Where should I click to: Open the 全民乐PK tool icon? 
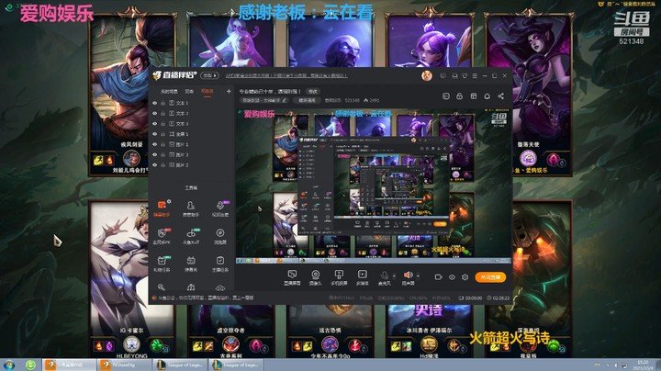(x=162, y=233)
